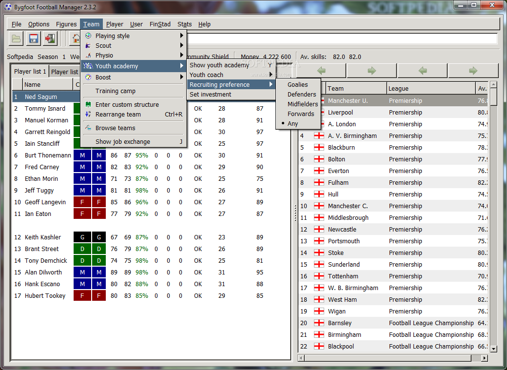Click team list vertical scrollbar down arrow
This screenshot has width=507, height=370.
point(493,349)
